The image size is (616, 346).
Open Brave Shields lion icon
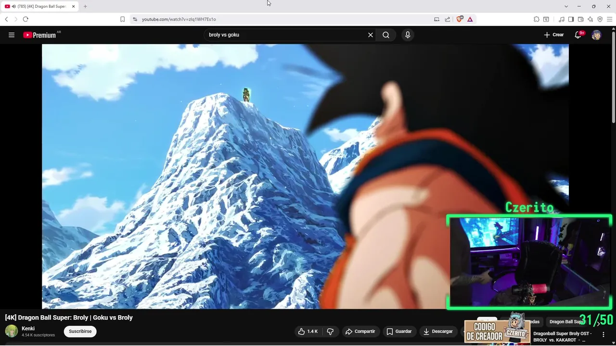(x=459, y=19)
